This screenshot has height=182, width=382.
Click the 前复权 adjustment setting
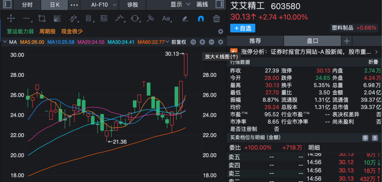tap(179, 42)
